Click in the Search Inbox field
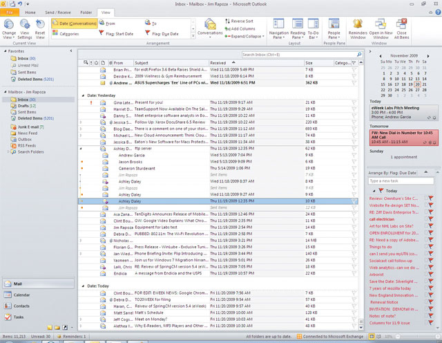The image size is (442, 343). coord(298,55)
